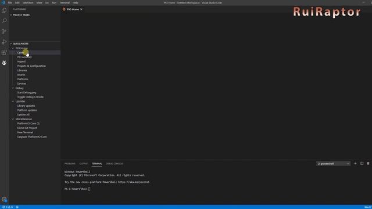The height and width of the screenshot is (209, 372).
Task: Open the Search view in activity bar
Action: coord(4,21)
